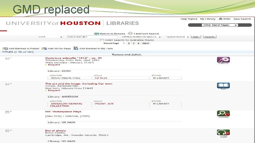The height and width of the screenshot is (143, 255).
Task: Open The act and the image title link
Action: point(79,84)
